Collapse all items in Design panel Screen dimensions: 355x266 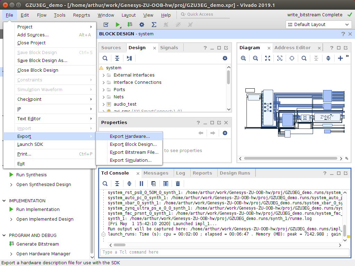[117, 58]
